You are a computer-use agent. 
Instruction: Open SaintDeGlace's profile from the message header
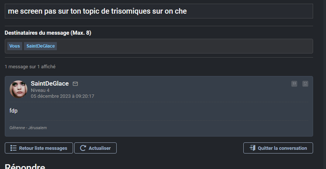click(x=49, y=84)
